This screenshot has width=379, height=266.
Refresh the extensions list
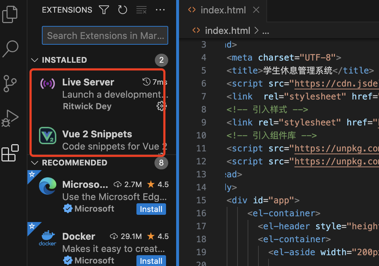123,10
